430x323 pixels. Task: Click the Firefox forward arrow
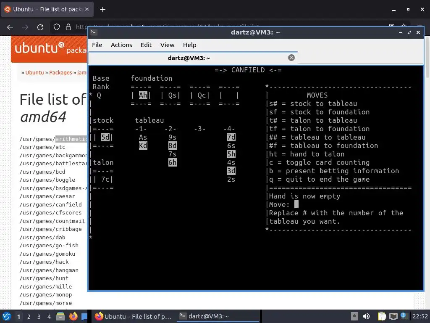point(25,27)
